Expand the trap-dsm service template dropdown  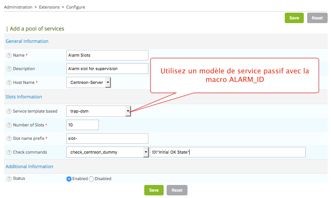[x=98, y=111]
